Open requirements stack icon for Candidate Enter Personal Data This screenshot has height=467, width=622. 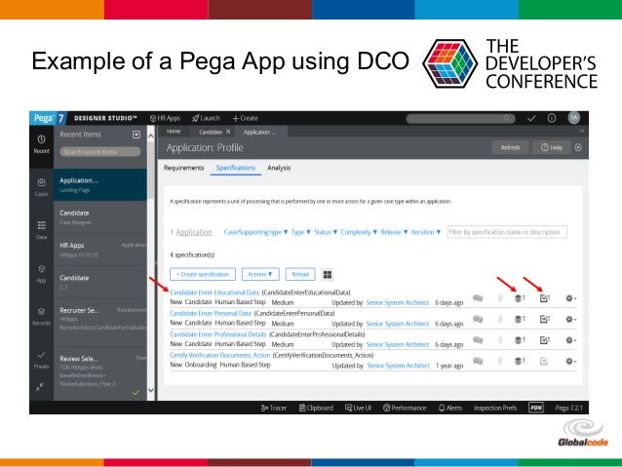(x=520, y=319)
